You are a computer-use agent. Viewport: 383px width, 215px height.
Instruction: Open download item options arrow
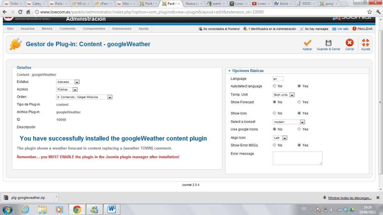tap(56, 197)
